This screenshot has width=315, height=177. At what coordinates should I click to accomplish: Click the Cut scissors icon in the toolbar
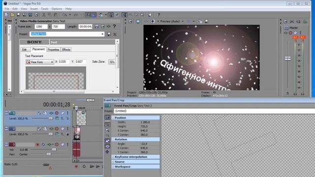pyautogui.click(x=44, y=15)
